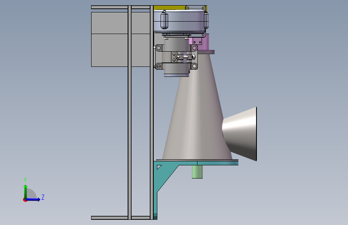The height and width of the screenshot is (225, 348).
Task: Click the blue Z axis arrow of the triad
Action: click(33, 199)
